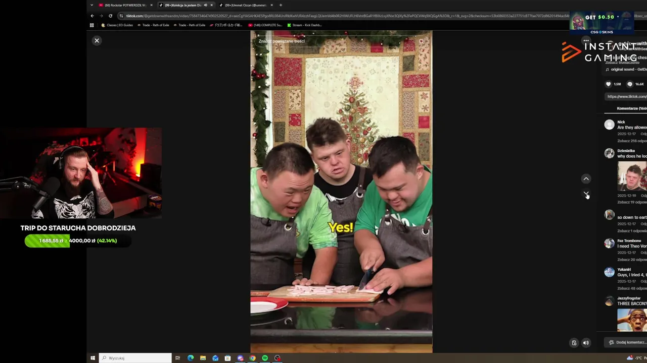The image size is (647, 363).
Task: Open the OBS icon on the taskbar
Action: (277, 358)
